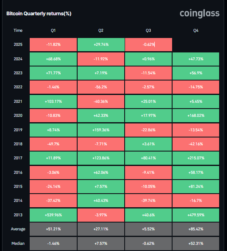Click the Bitcoin Quarterly returns title
Viewport: 227px width, 251px height.
(x=39, y=14)
